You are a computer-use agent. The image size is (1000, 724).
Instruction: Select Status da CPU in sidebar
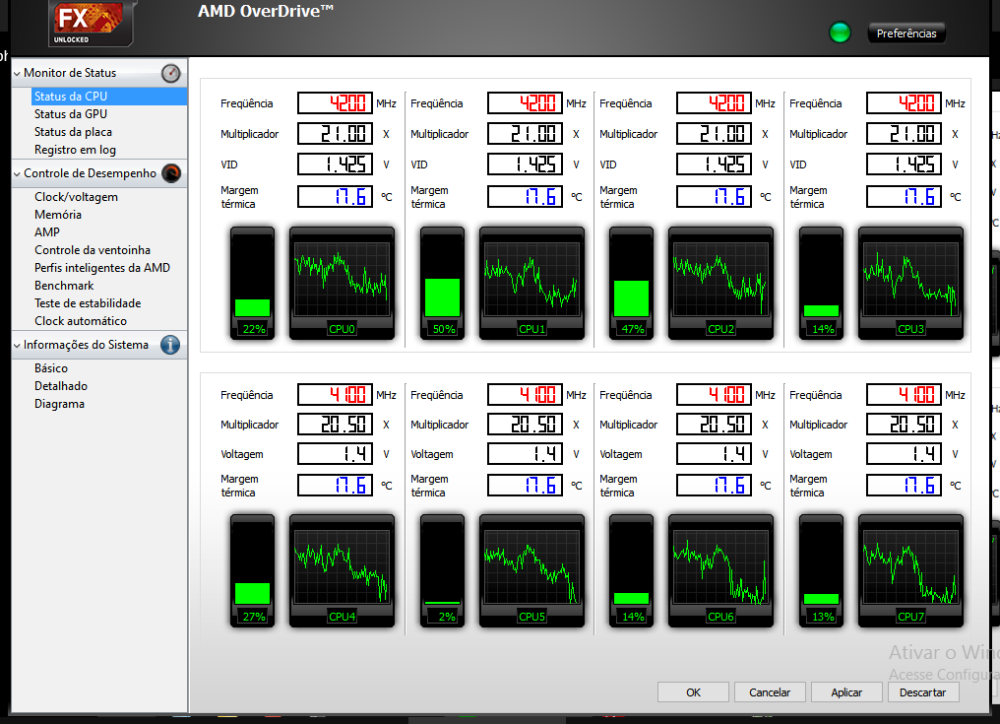click(109, 97)
